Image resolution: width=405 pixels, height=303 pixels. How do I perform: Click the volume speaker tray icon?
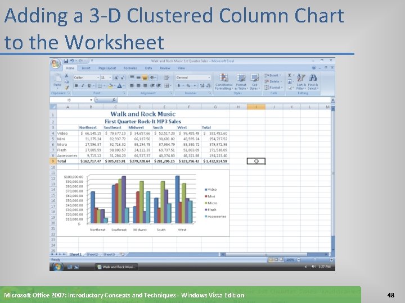[x=313, y=267]
